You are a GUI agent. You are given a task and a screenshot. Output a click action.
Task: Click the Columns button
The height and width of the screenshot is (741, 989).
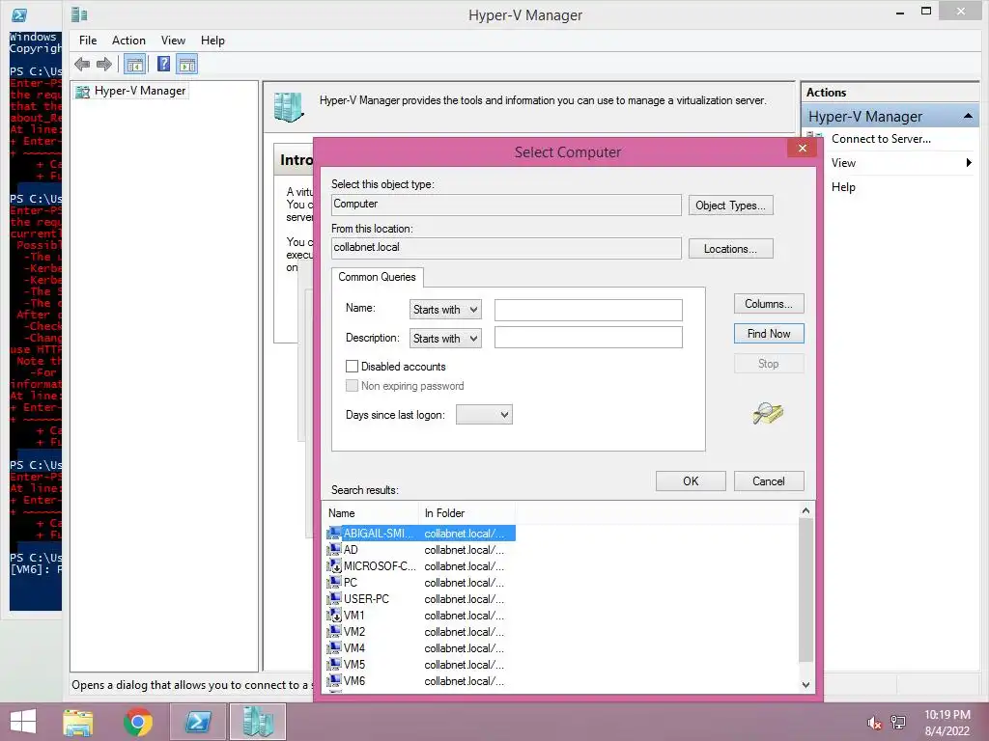769,304
